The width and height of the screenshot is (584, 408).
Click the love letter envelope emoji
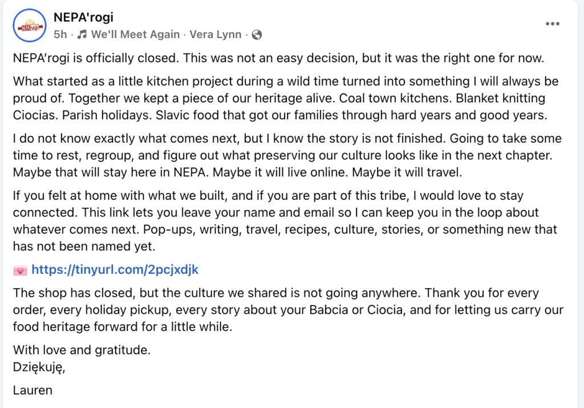coord(20,270)
